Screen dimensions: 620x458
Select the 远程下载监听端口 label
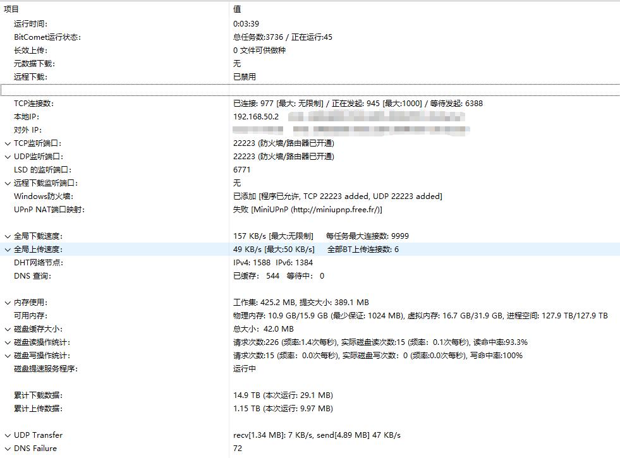[x=46, y=183]
